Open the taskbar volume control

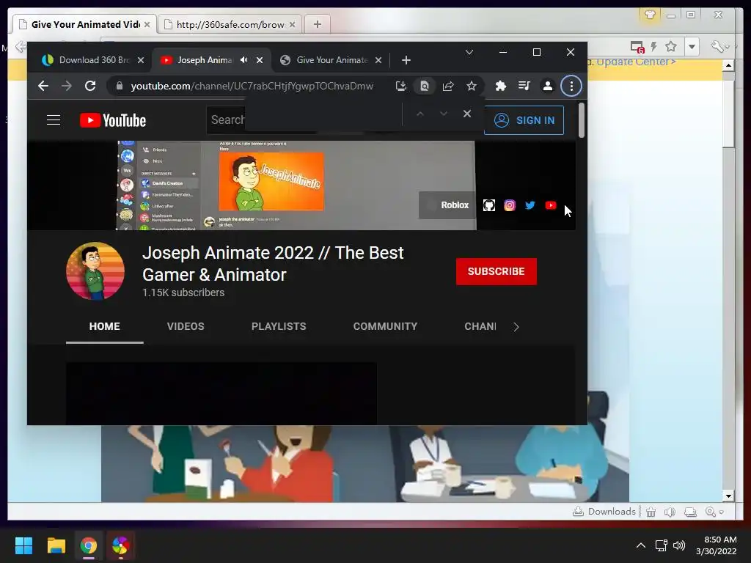(x=679, y=545)
